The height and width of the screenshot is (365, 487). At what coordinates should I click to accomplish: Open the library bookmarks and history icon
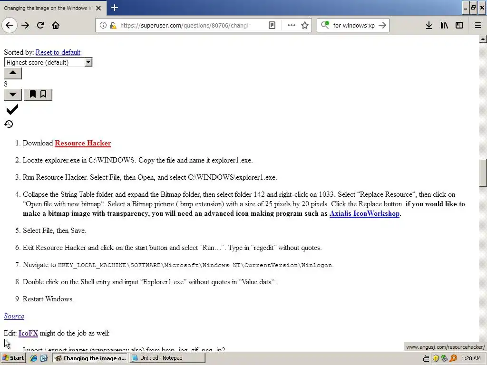click(x=444, y=25)
